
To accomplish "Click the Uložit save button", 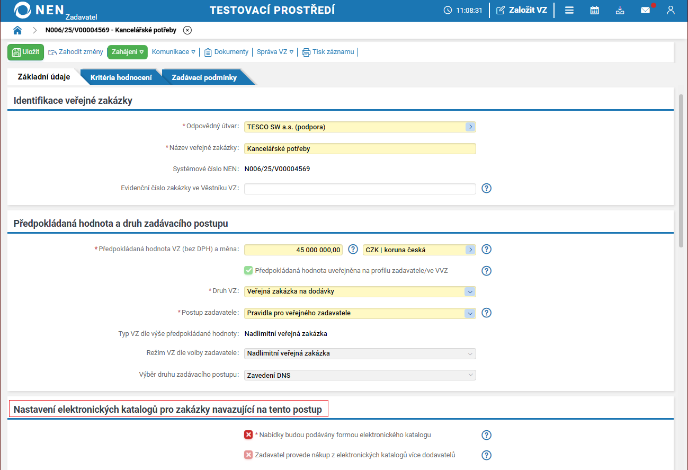I will tap(26, 52).
